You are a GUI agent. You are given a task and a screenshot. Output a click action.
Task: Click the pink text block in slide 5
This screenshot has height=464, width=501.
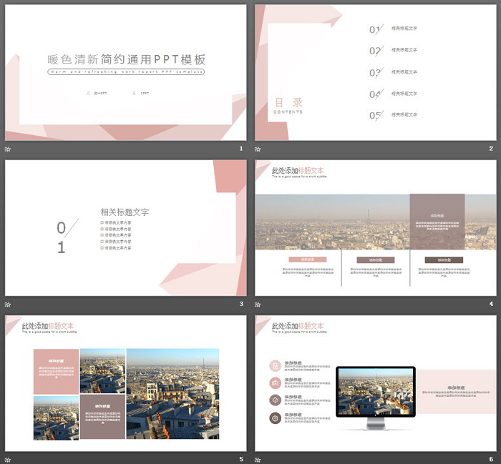coord(56,371)
